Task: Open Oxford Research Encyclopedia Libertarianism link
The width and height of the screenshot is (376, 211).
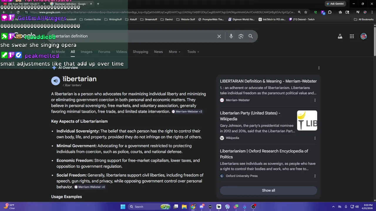Action: [264, 154]
